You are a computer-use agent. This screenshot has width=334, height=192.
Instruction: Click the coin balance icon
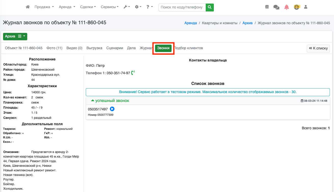coord(296,7)
